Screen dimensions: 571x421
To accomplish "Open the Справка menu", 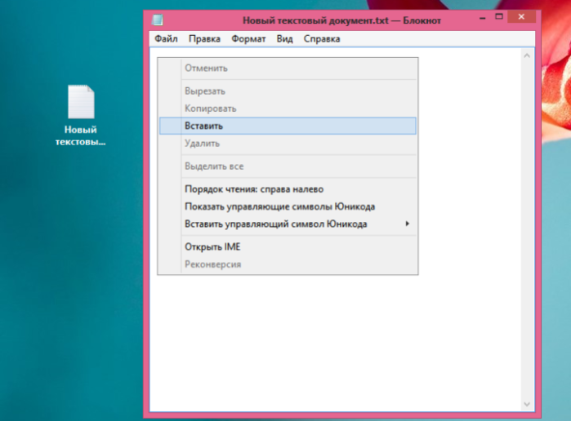I will 322,38.
